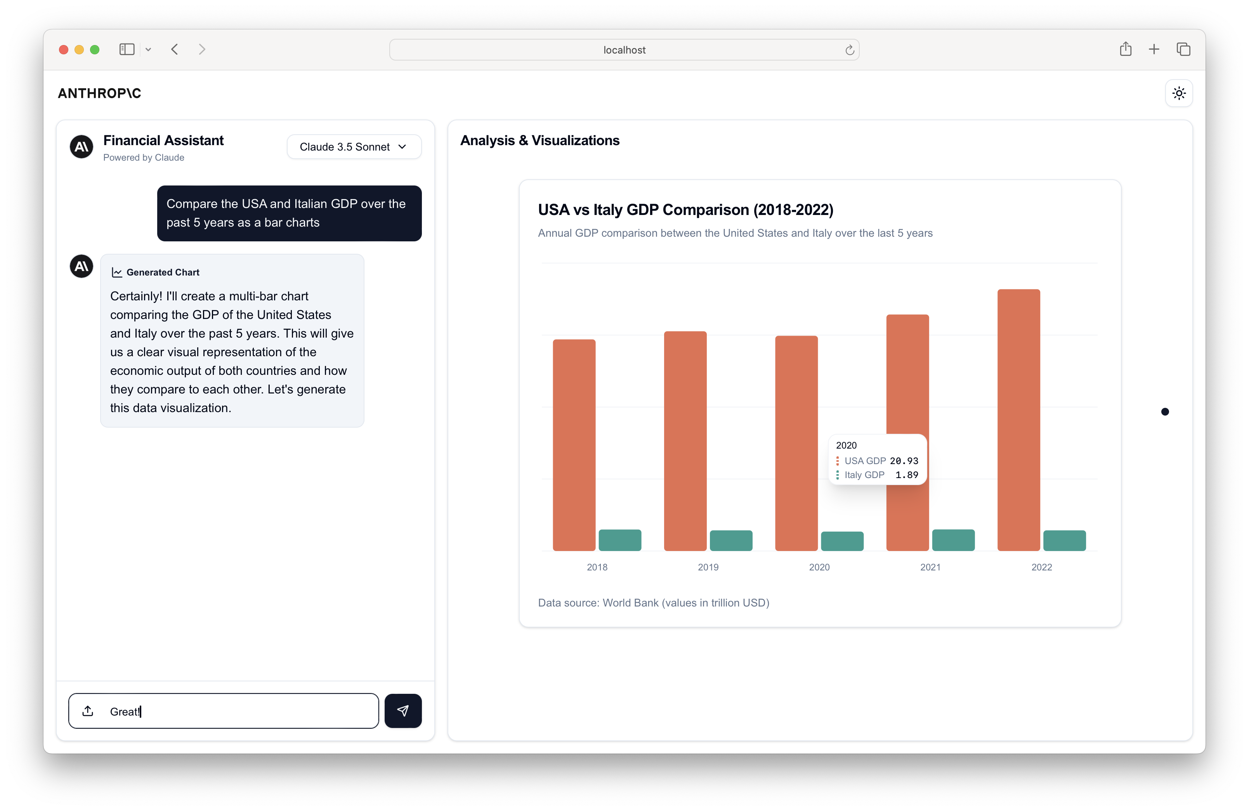Click the Financial Assistant avatar logo
Image resolution: width=1249 pixels, height=811 pixels.
pyautogui.click(x=82, y=147)
